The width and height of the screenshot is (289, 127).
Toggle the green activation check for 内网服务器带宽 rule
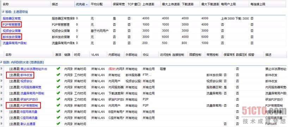tap(58, 87)
